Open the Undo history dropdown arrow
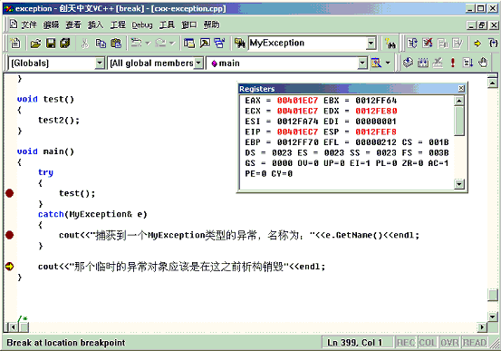This screenshot has height=351, width=501. point(148,43)
